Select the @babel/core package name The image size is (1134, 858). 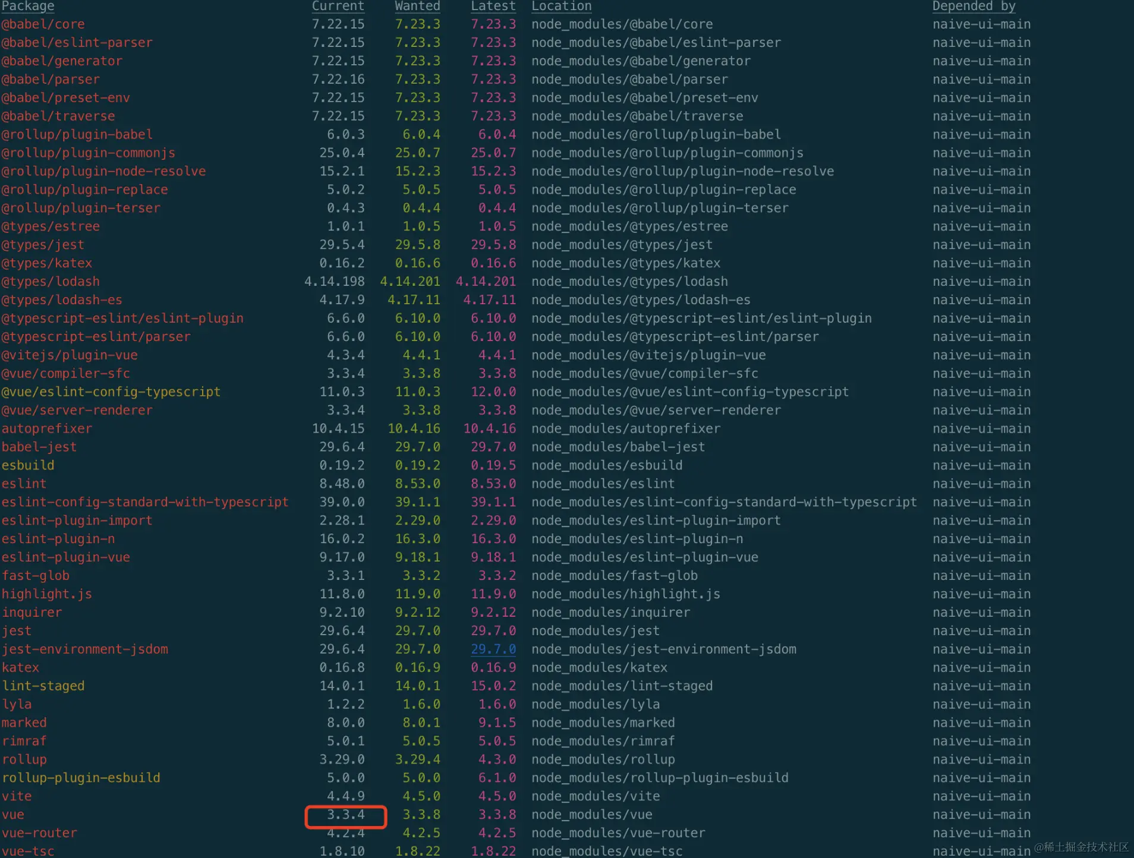43,24
